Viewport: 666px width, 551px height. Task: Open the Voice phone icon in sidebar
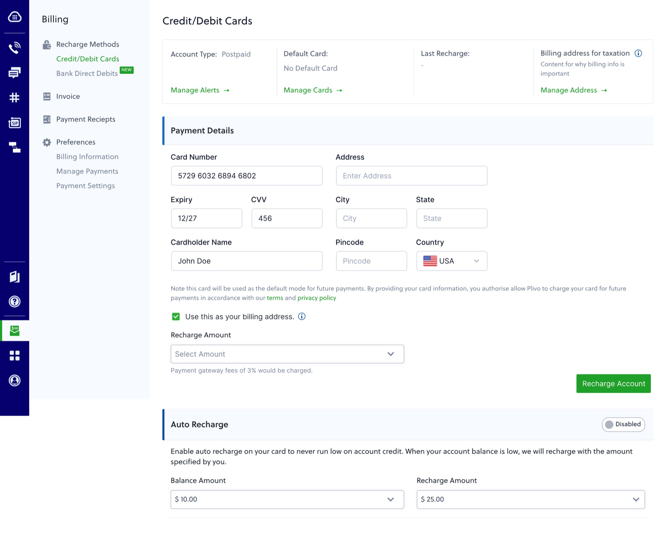pos(14,48)
